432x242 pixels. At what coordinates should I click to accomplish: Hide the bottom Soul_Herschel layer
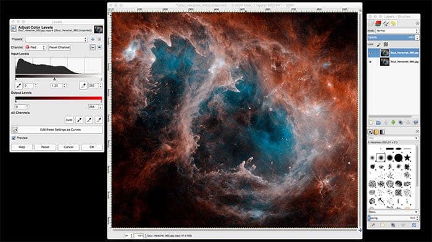(x=370, y=62)
